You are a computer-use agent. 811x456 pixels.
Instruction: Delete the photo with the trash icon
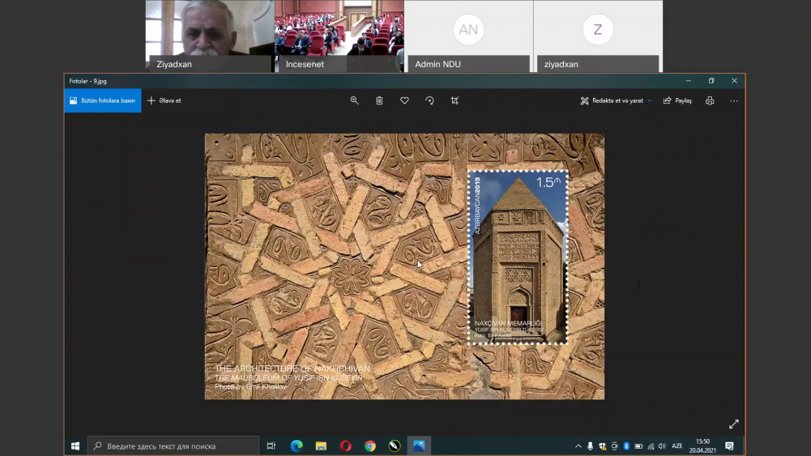[x=379, y=100]
